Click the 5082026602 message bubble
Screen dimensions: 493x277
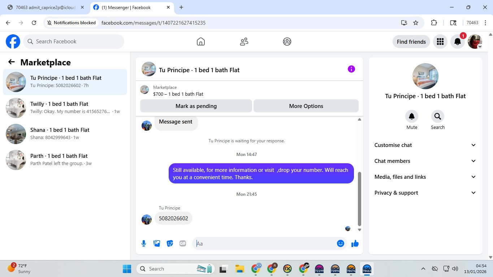[173, 218]
